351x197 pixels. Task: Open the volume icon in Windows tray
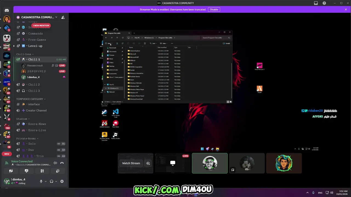(x=332, y=193)
